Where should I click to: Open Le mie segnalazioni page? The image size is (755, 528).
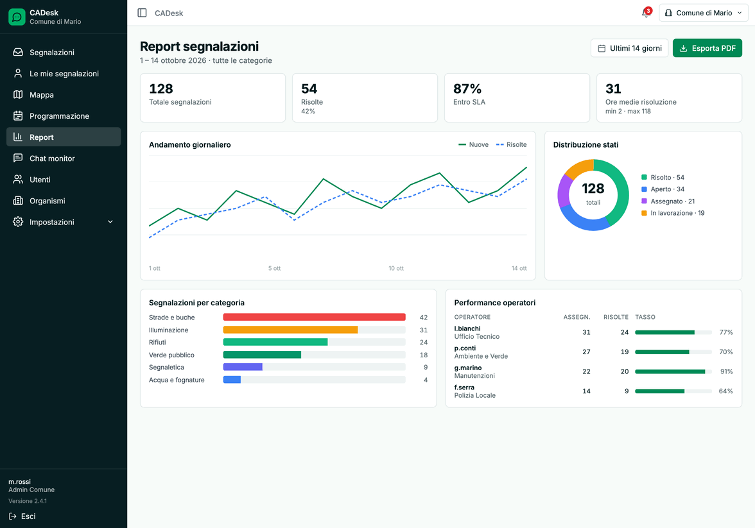[x=64, y=73]
